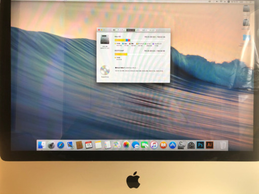Open Safari compass icon in Dock
Screen dimensions: 259x194
61,145
